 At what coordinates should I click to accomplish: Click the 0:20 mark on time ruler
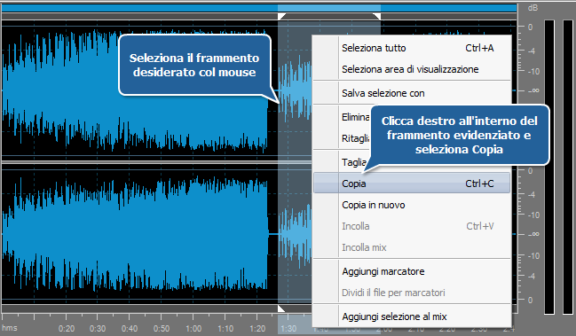click(67, 328)
